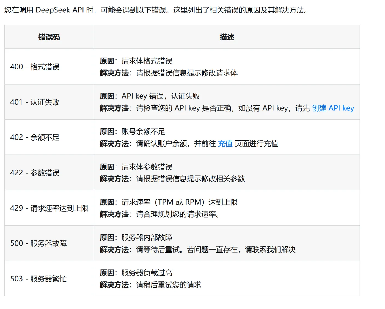Click the '401 - 认证失败' cell

(49, 102)
